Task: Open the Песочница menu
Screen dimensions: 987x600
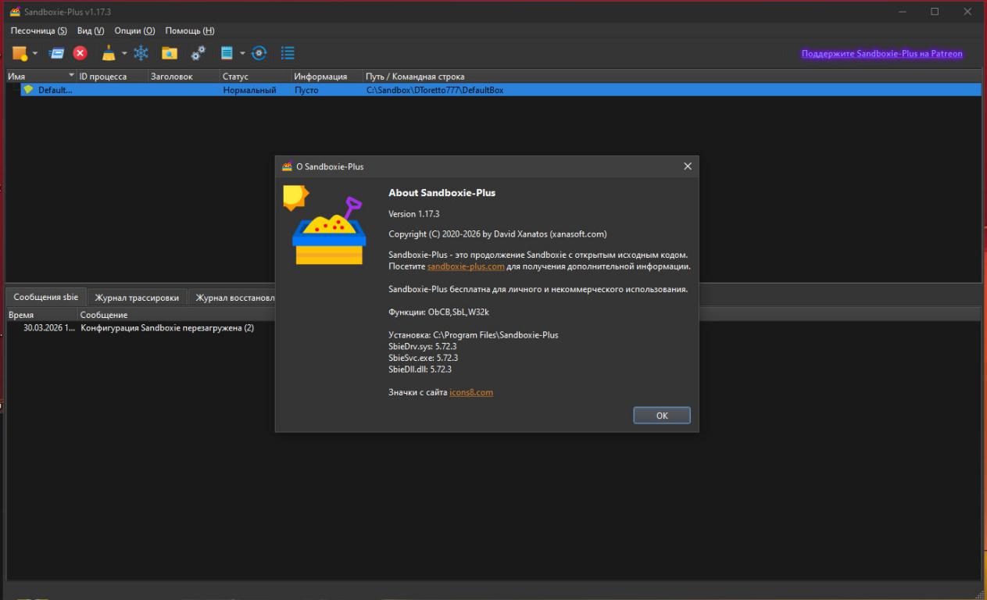Action: (x=38, y=30)
